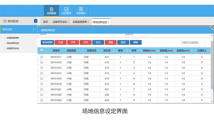Focus the 关键字过滤搜索 input field
This screenshot has width=214, height=124.
coord(193,43)
